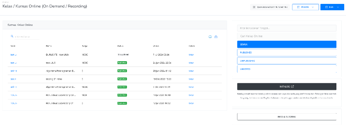This screenshot has width=346, height=138.
Task: Export the online class table via download icon
Action: [216, 37]
